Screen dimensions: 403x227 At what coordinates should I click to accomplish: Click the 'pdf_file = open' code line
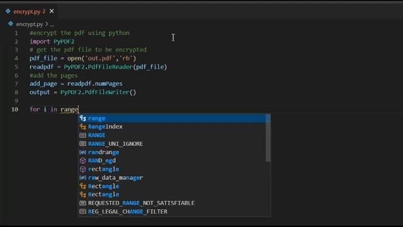(82, 59)
